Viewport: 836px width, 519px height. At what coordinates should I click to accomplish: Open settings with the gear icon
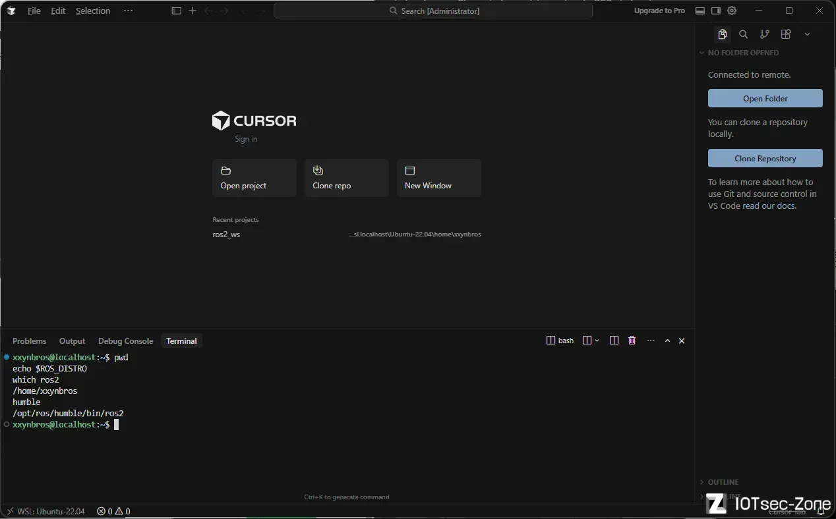pyautogui.click(x=732, y=11)
